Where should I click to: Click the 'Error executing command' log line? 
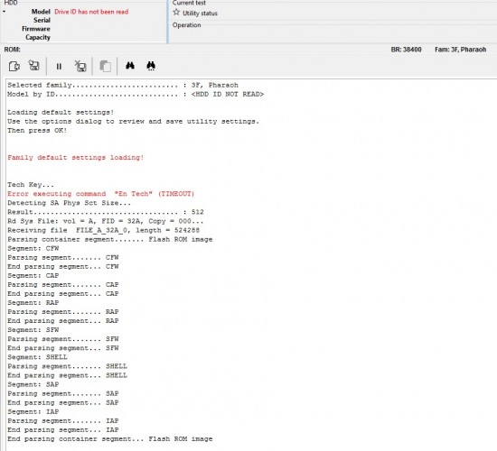coord(101,194)
